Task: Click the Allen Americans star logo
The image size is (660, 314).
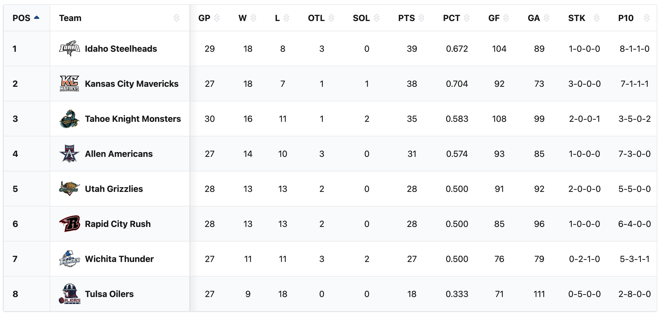Action: (x=69, y=154)
